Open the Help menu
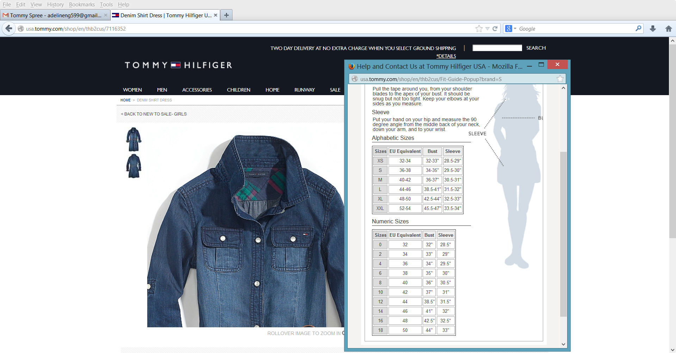The height and width of the screenshot is (353, 676). pos(123,4)
